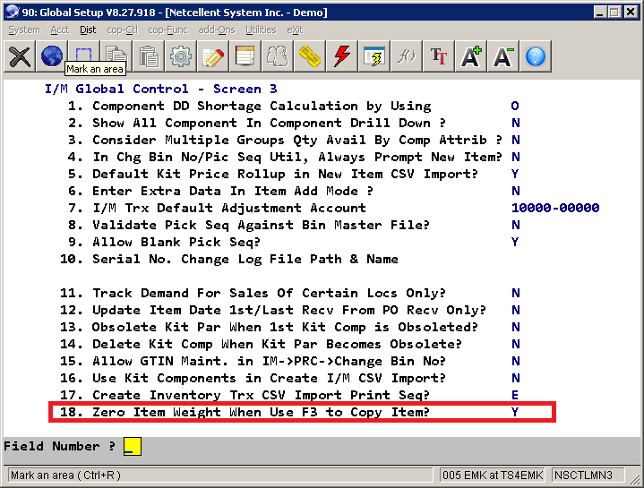Click the clipboard paste toolbar icon

tap(149, 56)
